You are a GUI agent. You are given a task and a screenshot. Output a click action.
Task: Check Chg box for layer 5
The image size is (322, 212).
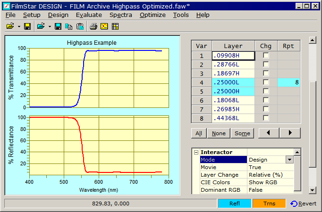[266, 91]
